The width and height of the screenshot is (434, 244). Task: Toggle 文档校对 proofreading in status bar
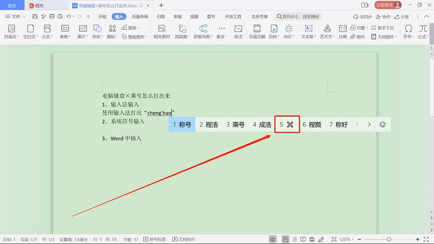tap(183, 239)
